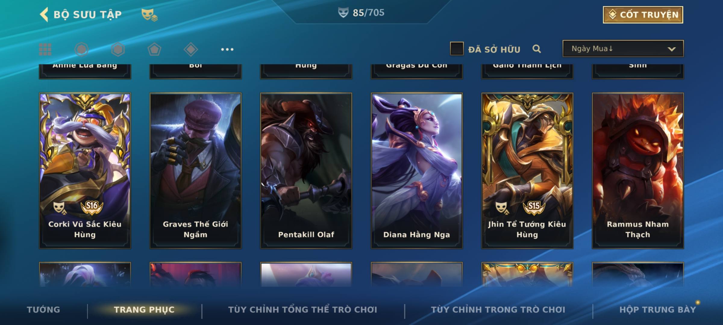Open skin search with magnifier icon

537,49
